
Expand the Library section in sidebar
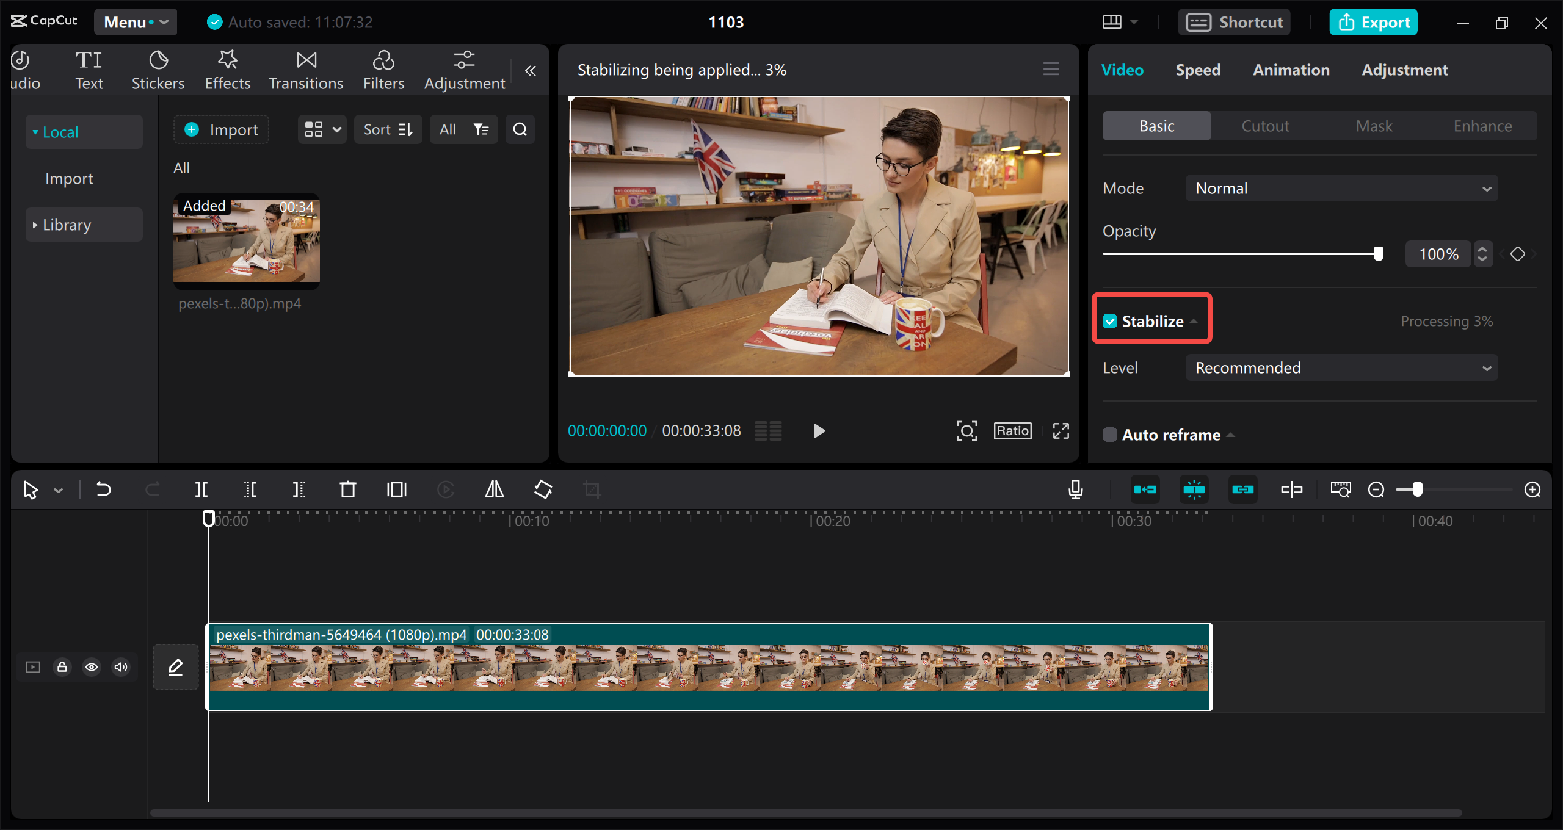(x=67, y=225)
